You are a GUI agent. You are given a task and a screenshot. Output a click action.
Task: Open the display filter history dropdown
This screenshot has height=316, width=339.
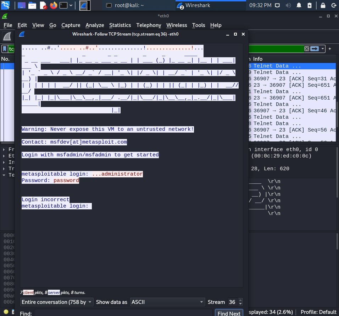click(323, 49)
